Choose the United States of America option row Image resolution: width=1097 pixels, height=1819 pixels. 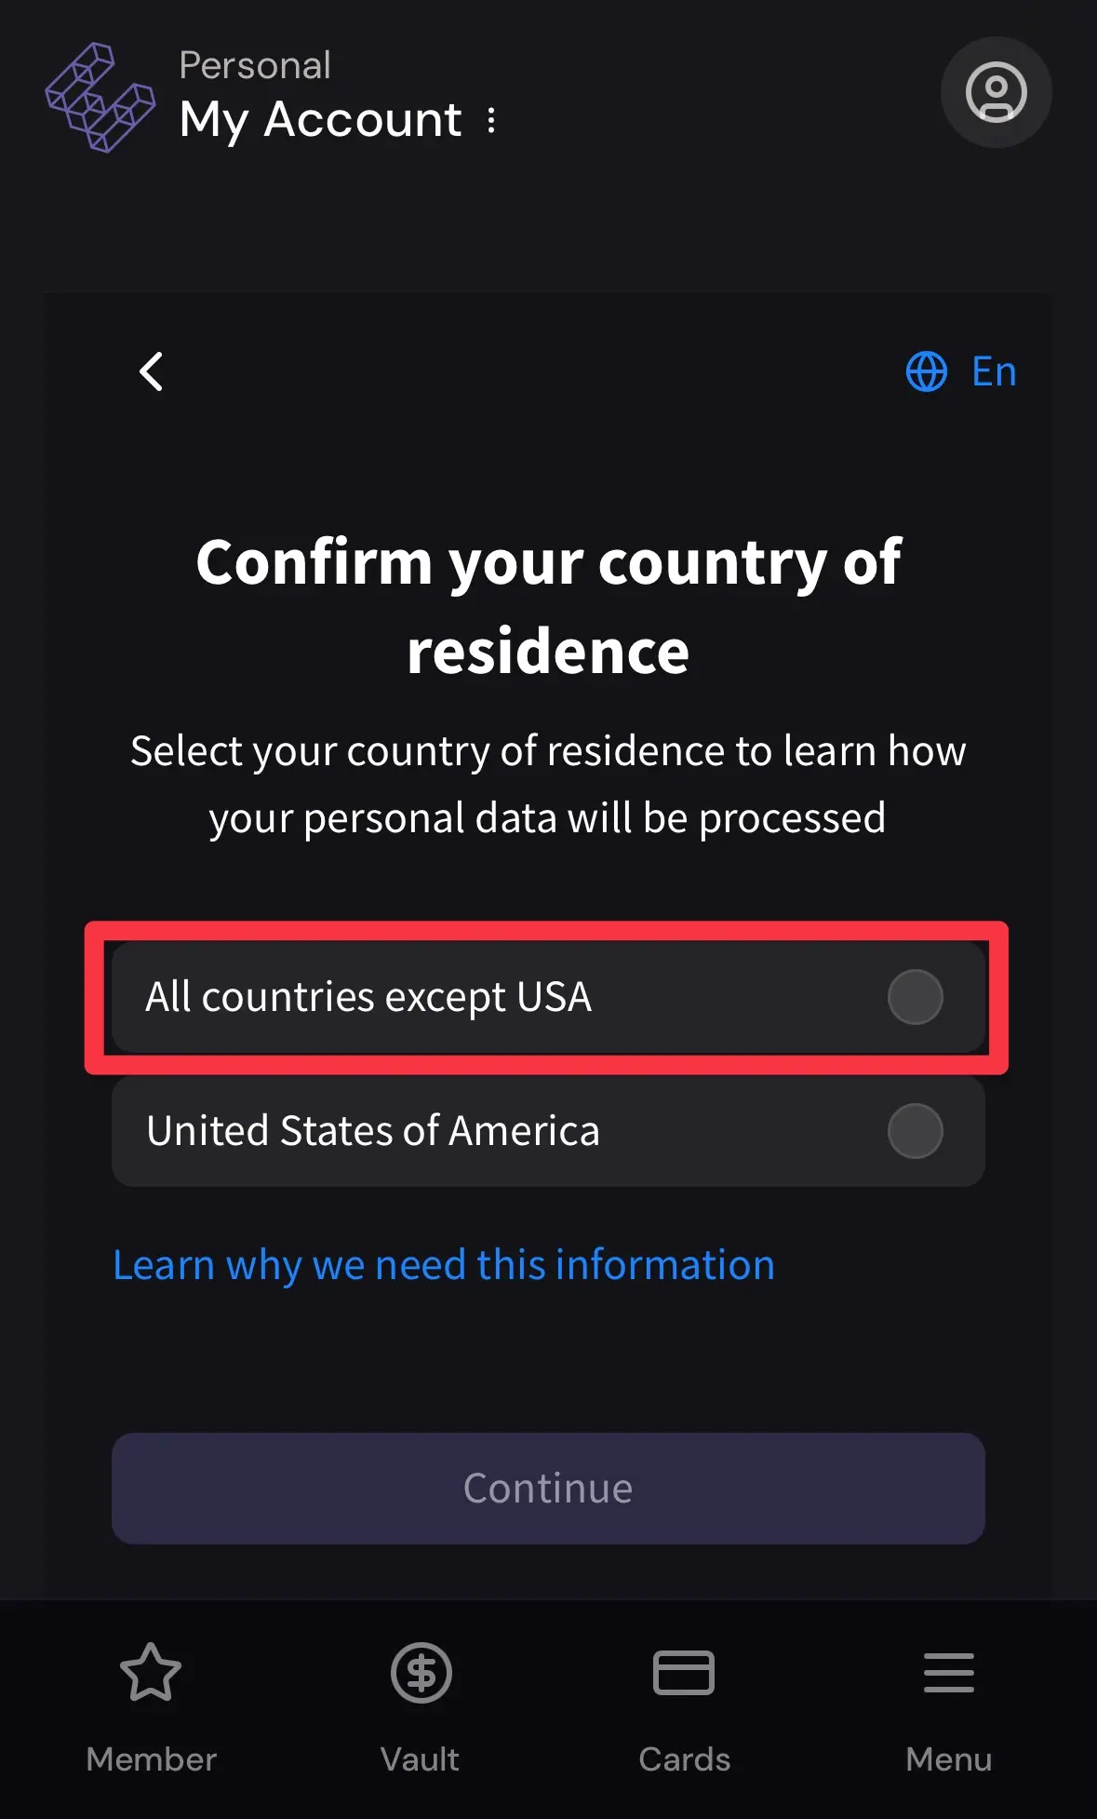(548, 1131)
